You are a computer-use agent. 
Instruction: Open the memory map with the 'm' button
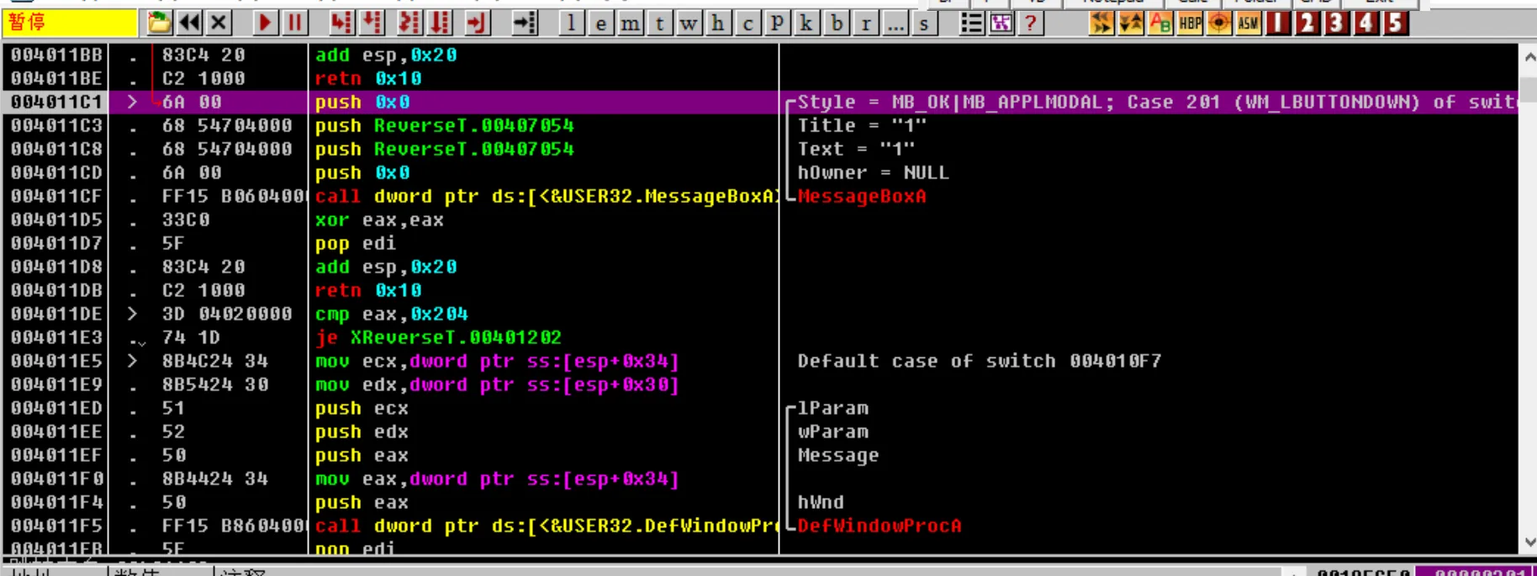point(630,23)
